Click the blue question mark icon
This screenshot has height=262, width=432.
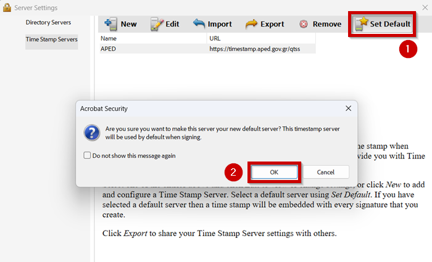91,133
